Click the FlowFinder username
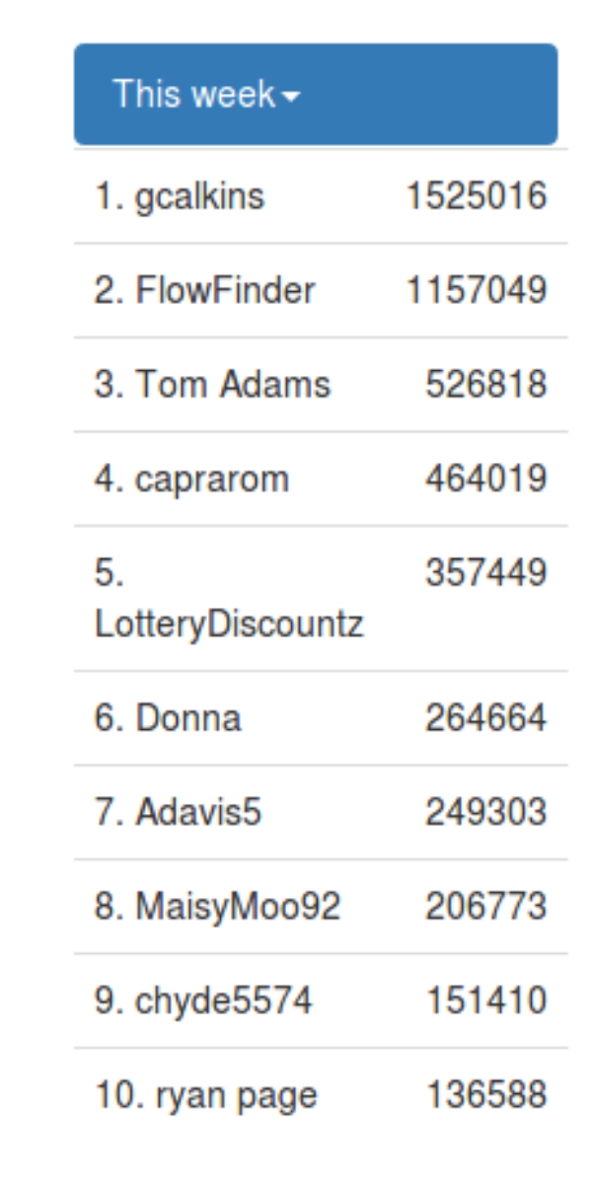The image size is (591, 1184). (205, 291)
